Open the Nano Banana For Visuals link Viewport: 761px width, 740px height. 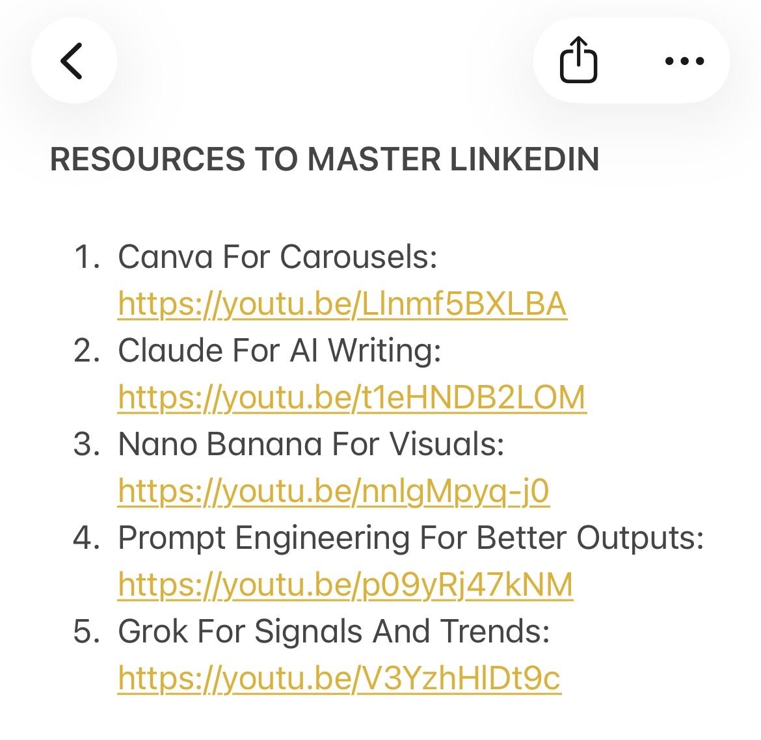coord(333,491)
